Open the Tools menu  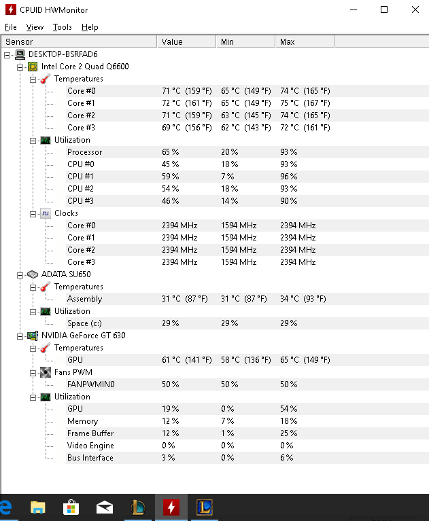click(62, 27)
